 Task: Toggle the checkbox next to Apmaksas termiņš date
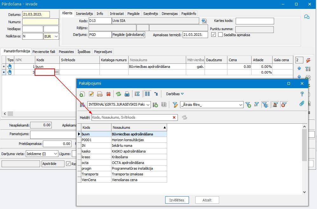pyautogui.click(x=213, y=35)
